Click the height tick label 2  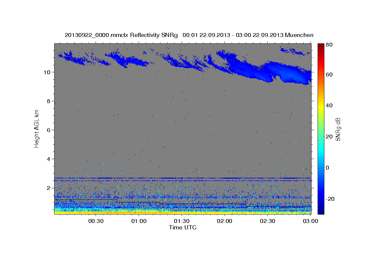coord(48,188)
